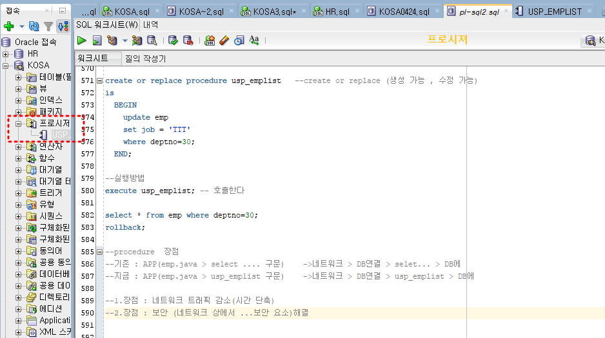Viewport: 605px width, 338px height.
Task: Open the dropdown beside the new connection plus
Action: (22, 26)
